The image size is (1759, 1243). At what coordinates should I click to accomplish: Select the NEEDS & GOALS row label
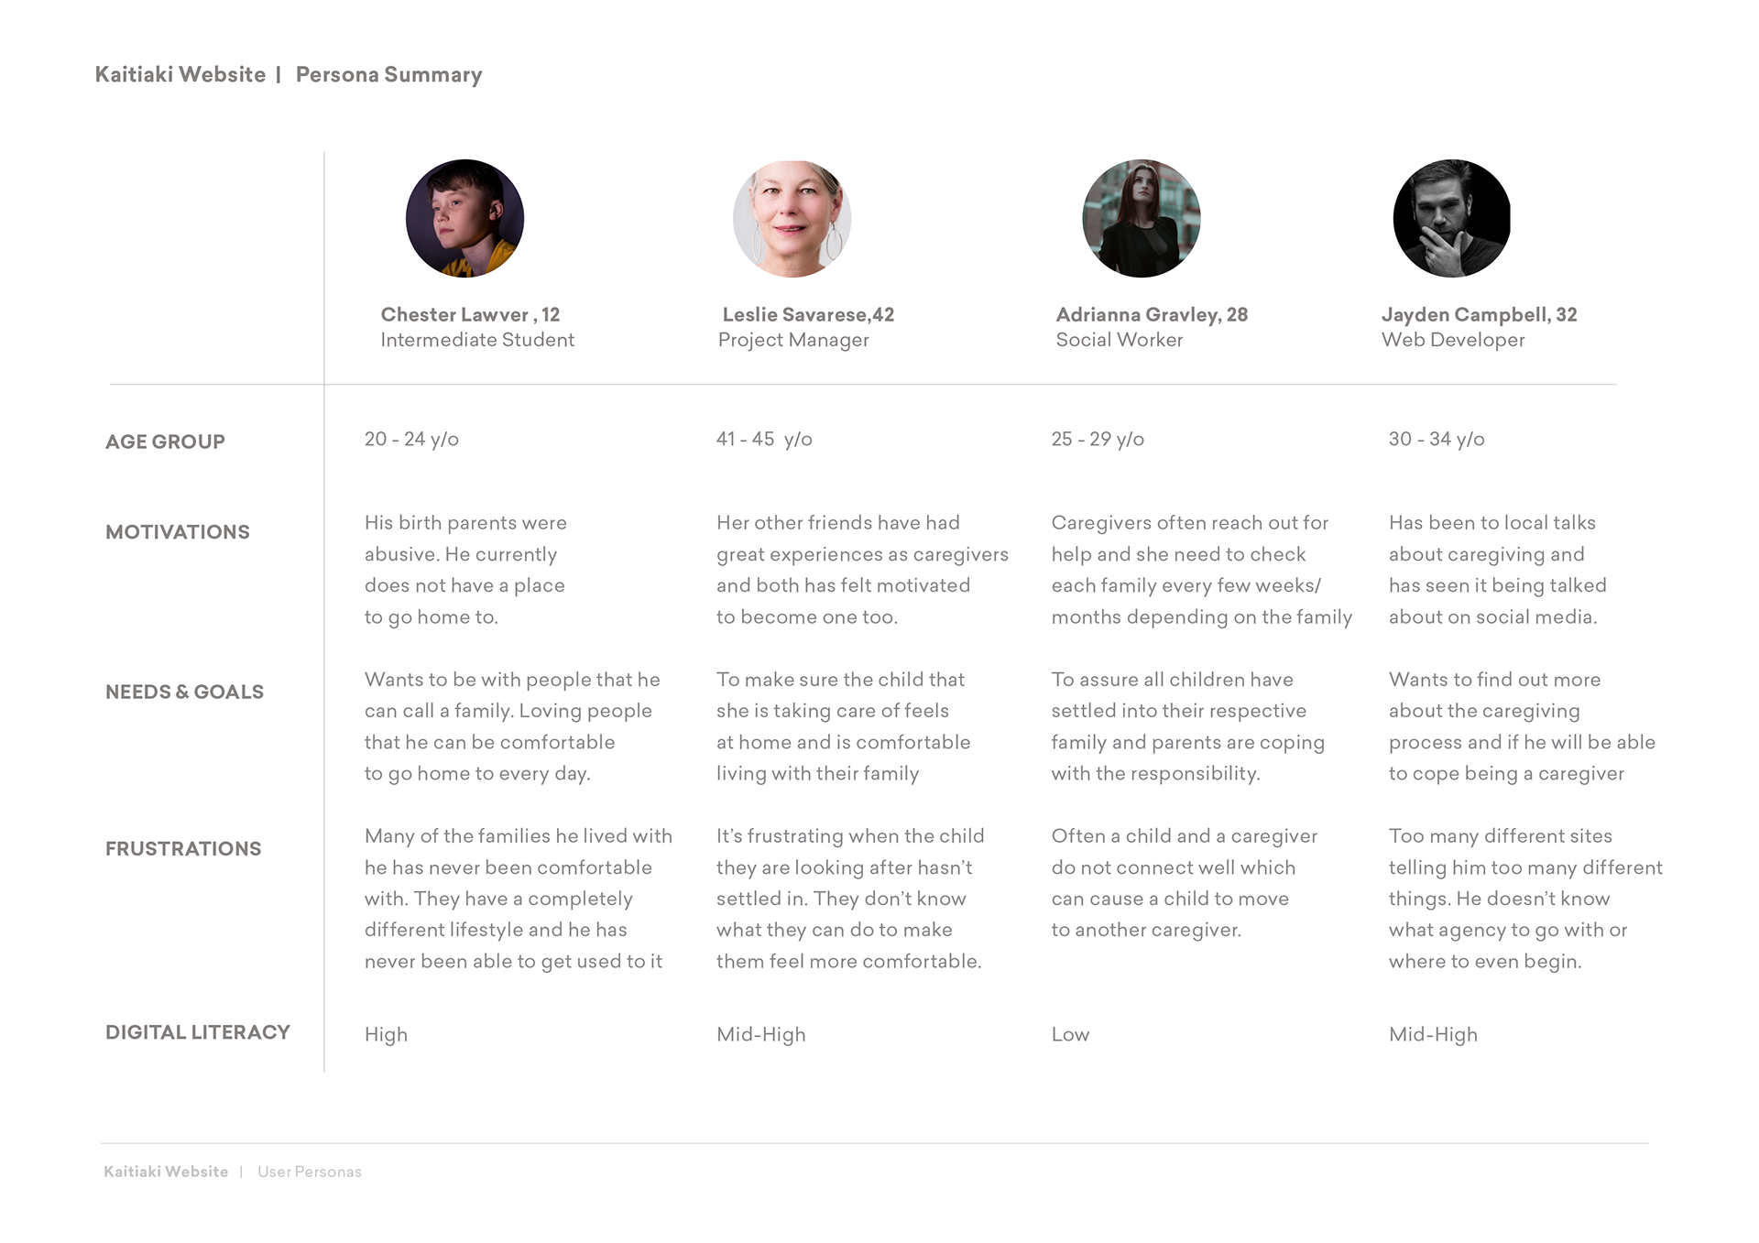(x=184, y=692)
